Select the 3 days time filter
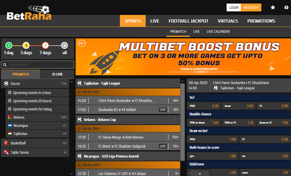This screenshot has height=176, width=291. 26,49
